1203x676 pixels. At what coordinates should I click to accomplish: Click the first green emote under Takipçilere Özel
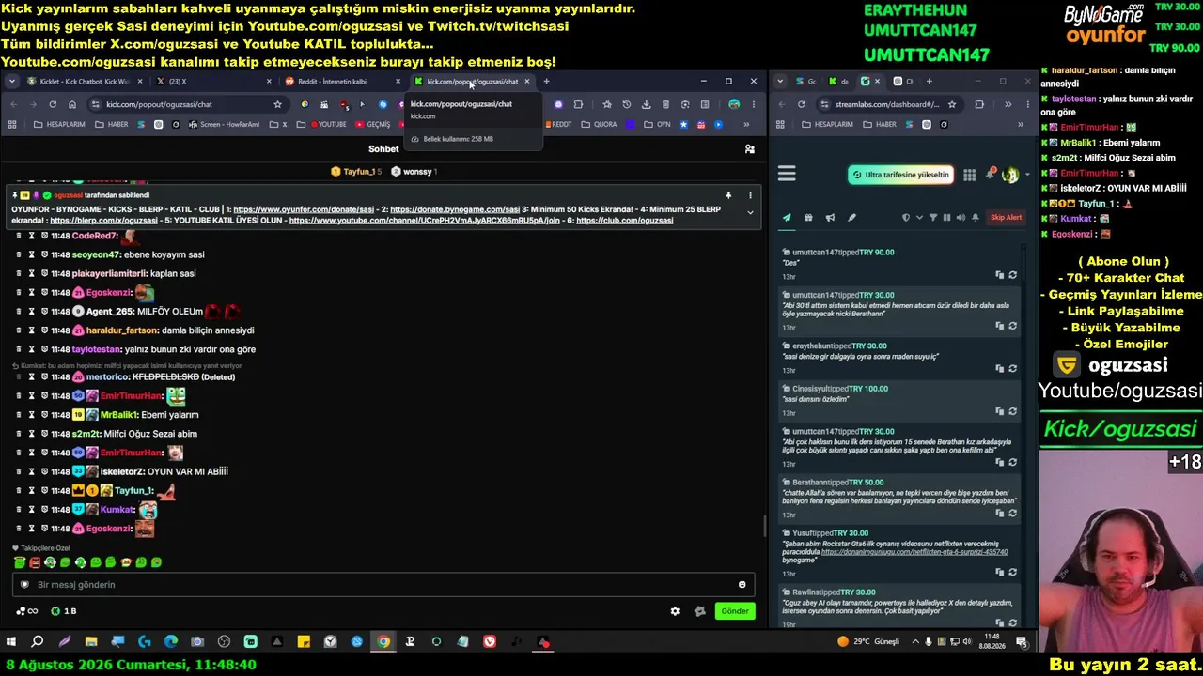coord(20,562)
